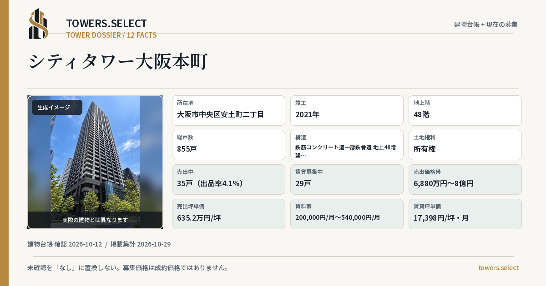Click the Towers.Select building logo icon

39,24
